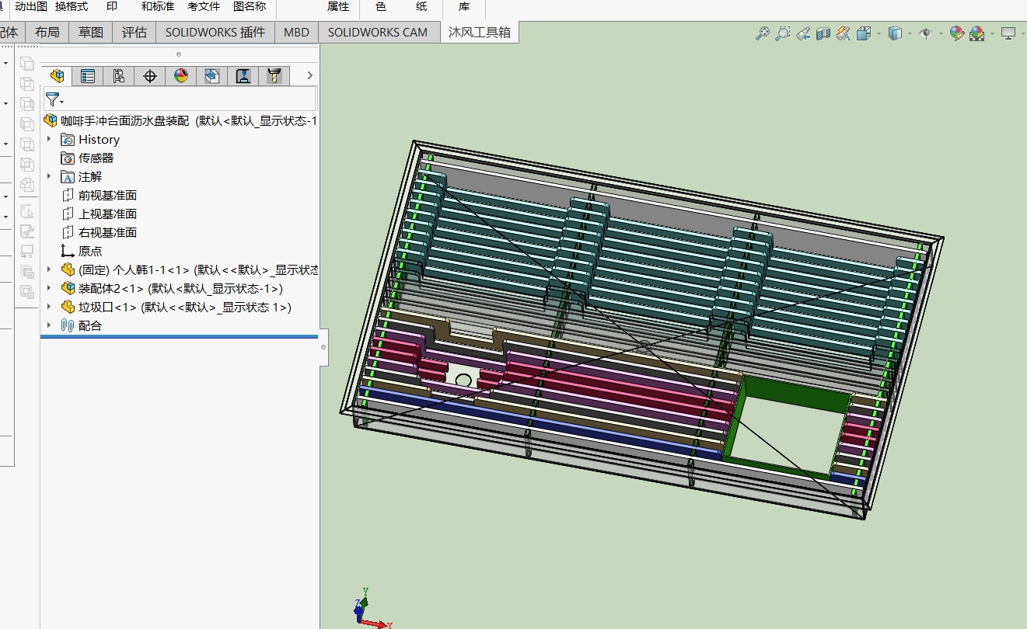Expand the 装配体2<1> subassembly arrow
The image size is (1027, 629).
coord(49,288)
